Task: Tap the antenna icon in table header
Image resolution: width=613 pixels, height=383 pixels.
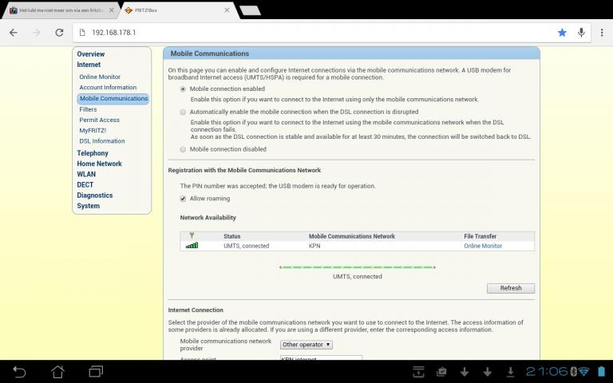Action: tap(192, 235)
